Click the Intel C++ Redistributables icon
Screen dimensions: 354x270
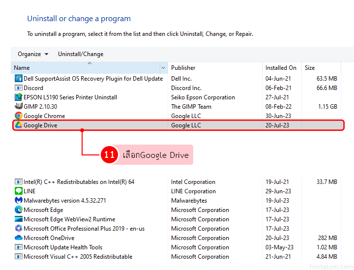(19, 182)
